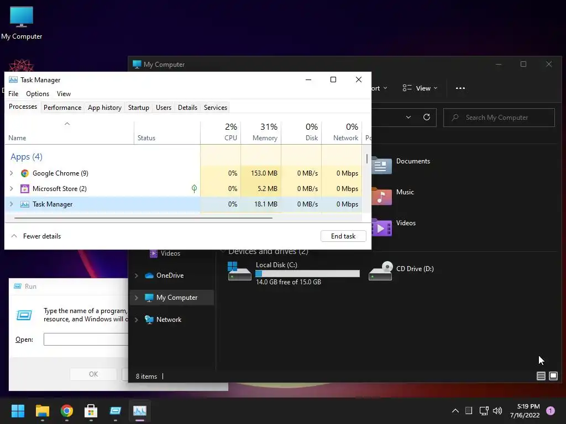
Task: Sort processes by Memory column header
Action: click(261, 132)
